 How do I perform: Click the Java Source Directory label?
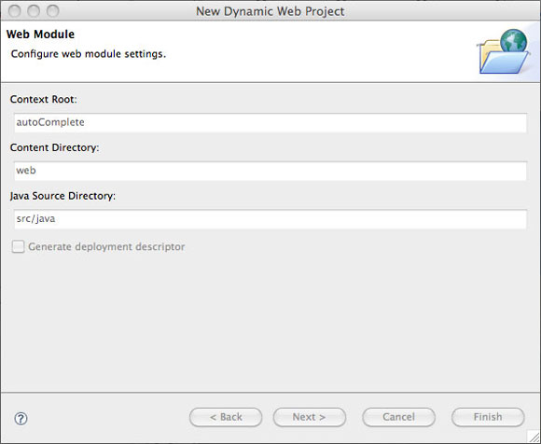tap(62, 196)
